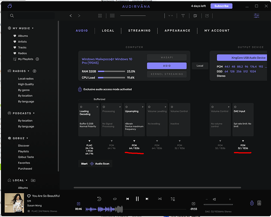
Task: Open Albums in My Music
Action: pos(23,36)
